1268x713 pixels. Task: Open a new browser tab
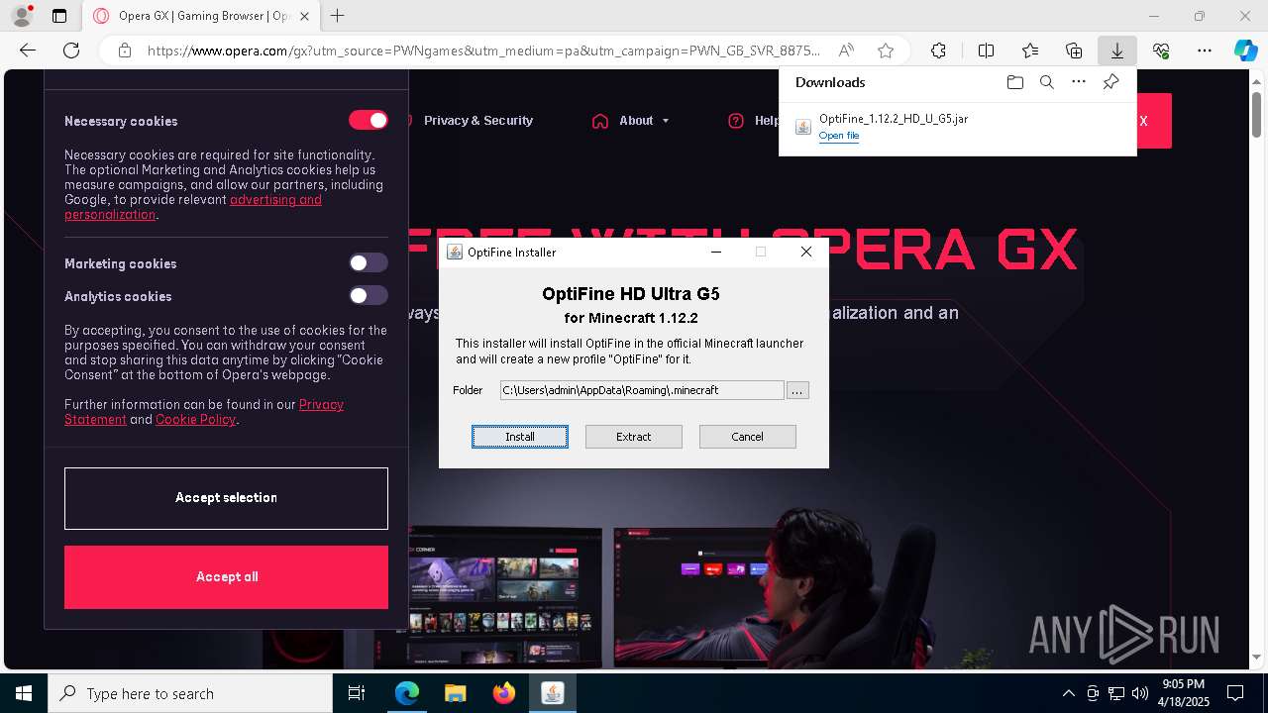tap(338, 16)
